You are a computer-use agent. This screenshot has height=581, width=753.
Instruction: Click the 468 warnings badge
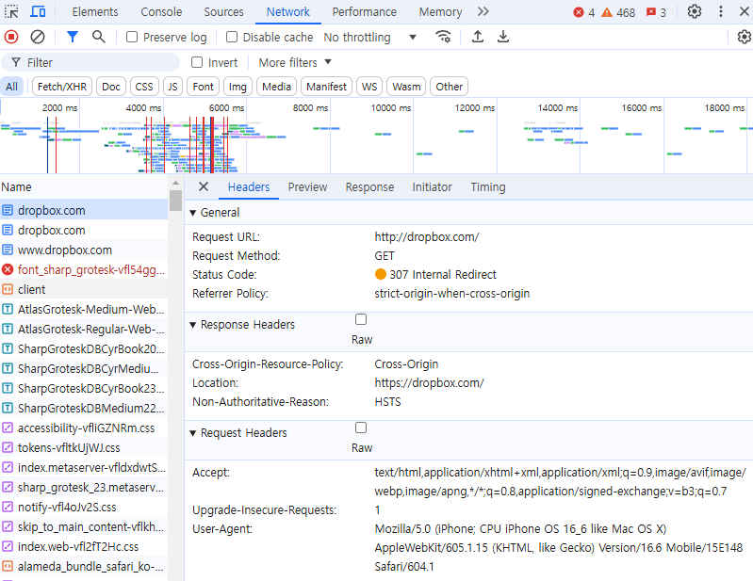point(618,12)
